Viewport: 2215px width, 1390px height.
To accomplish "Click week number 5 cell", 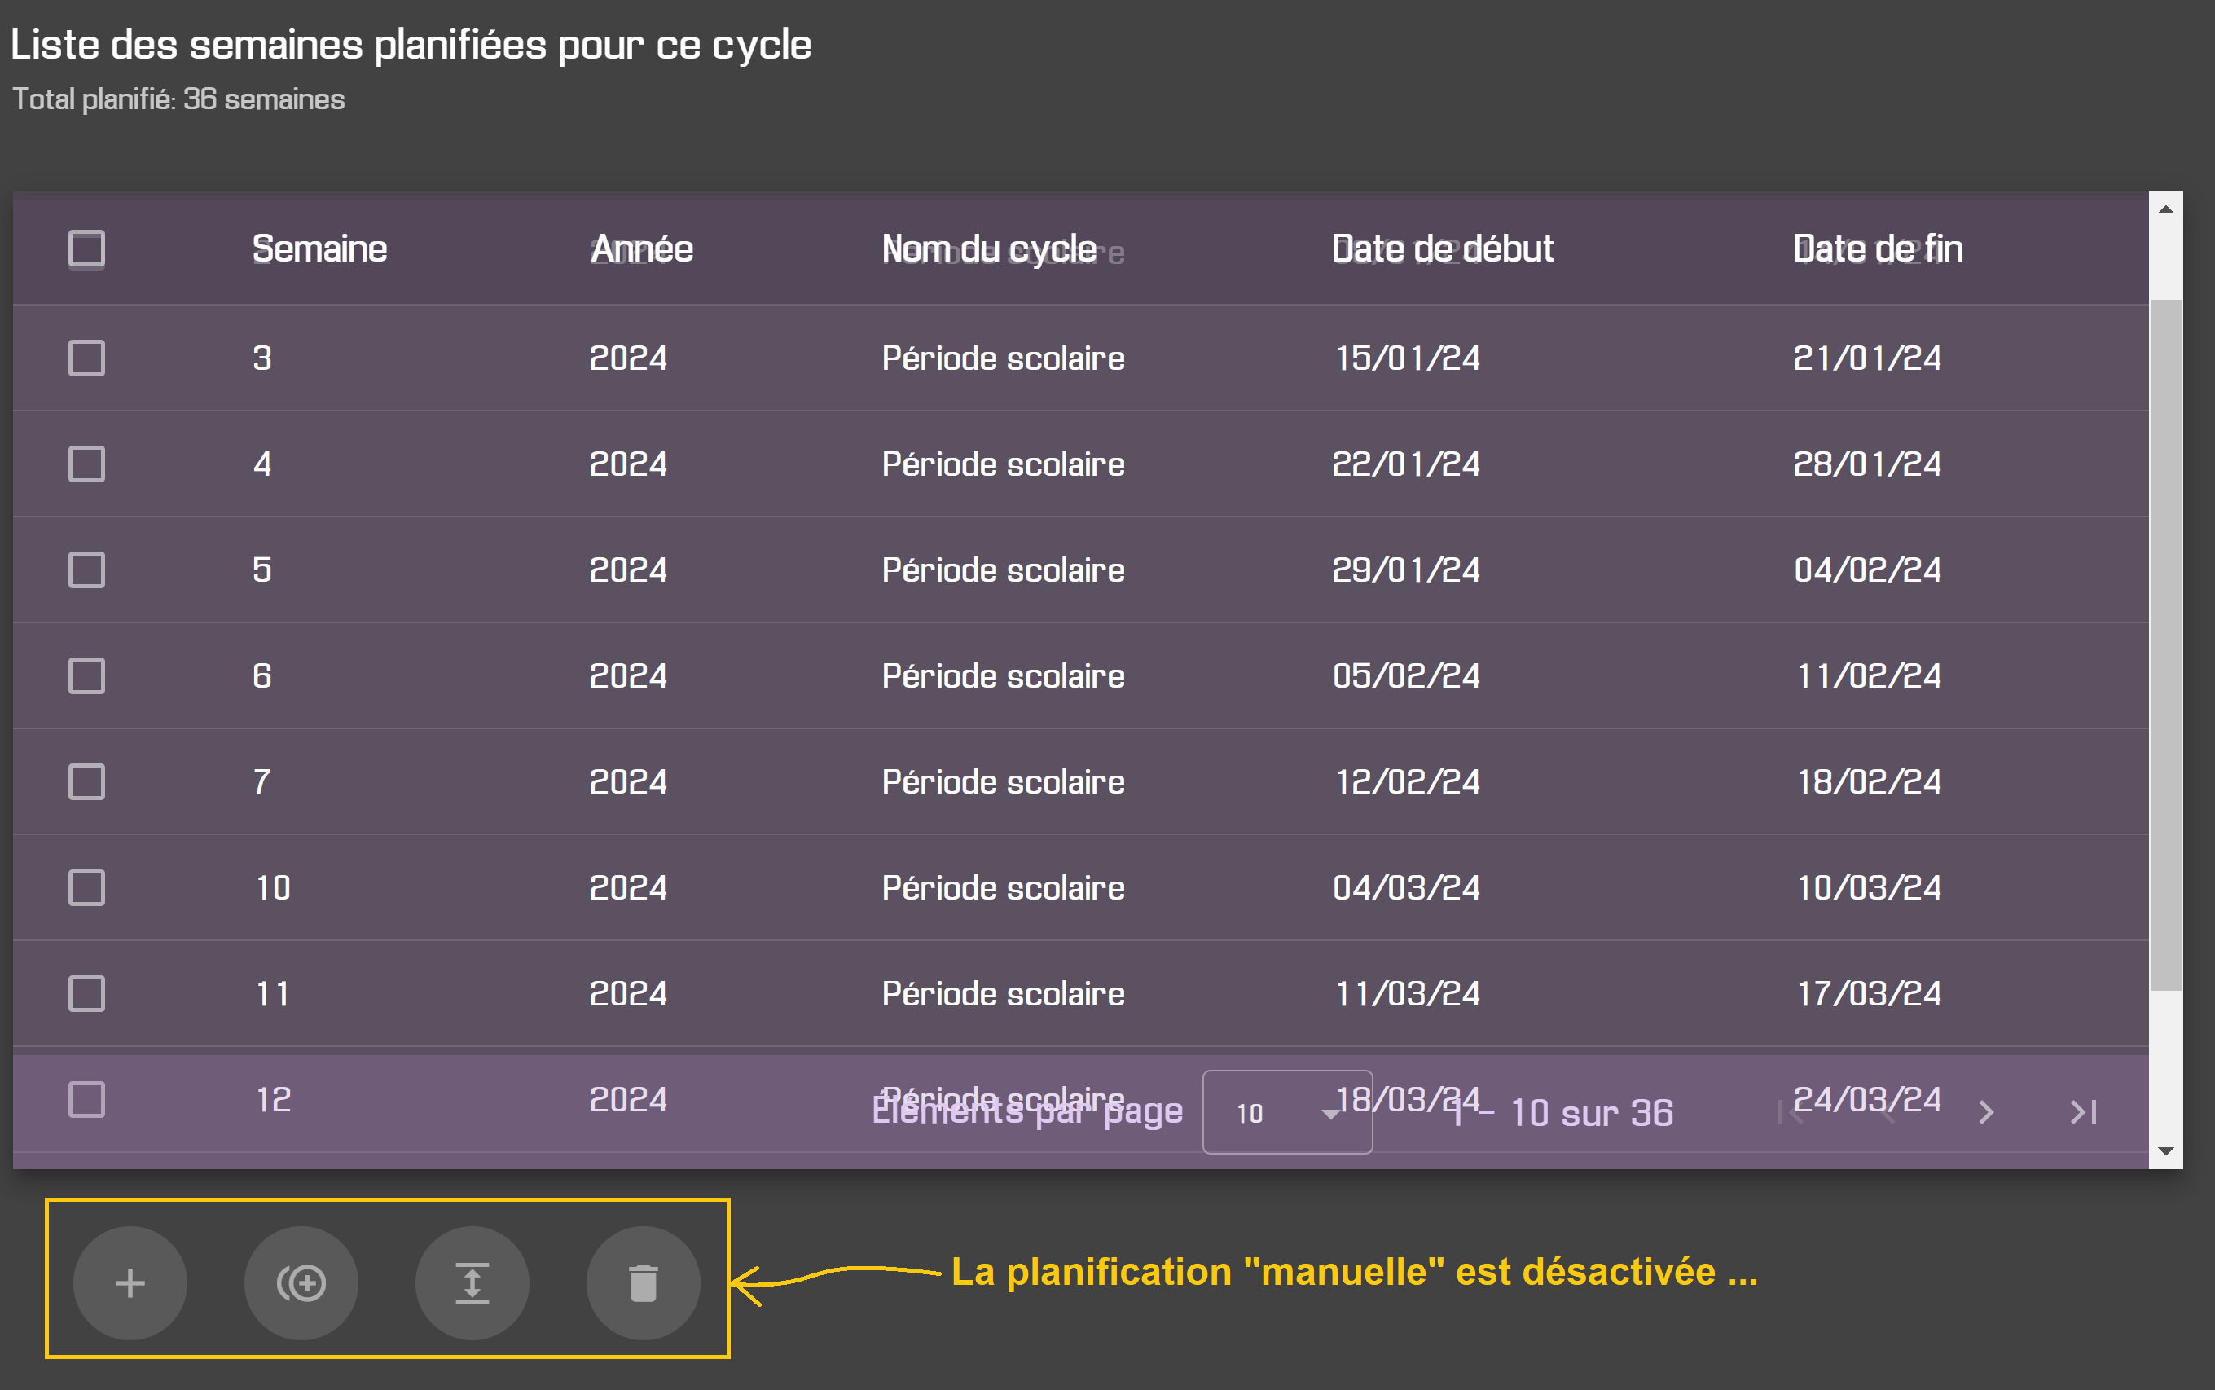I will [x=262, y=569].
